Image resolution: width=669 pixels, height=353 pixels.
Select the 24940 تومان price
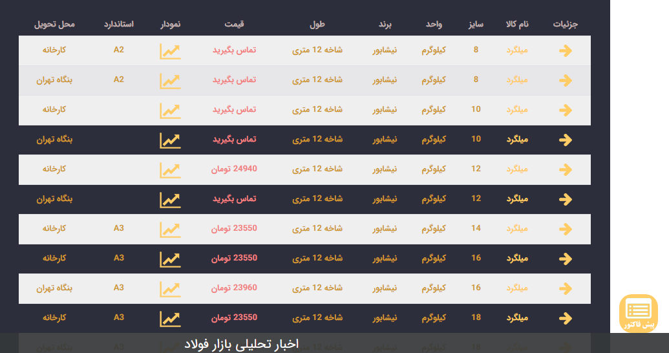click(234, 169)
